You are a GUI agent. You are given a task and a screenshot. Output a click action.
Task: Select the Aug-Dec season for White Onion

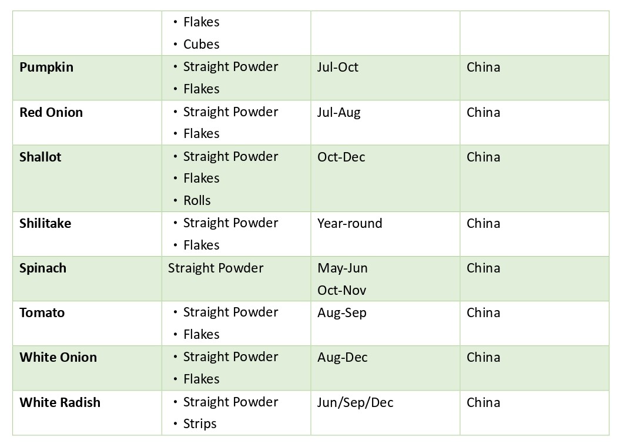click(x=342, y=357)
